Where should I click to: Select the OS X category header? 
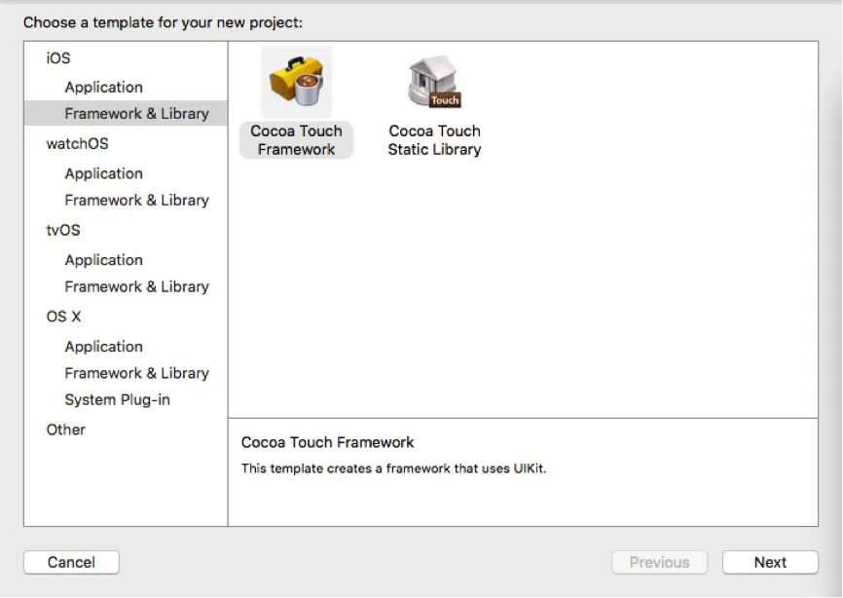point(63,317)
